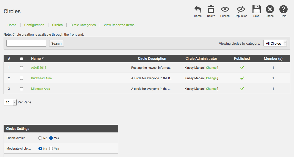Check the box for Buckhead Area row

click(x=22, y=78)
